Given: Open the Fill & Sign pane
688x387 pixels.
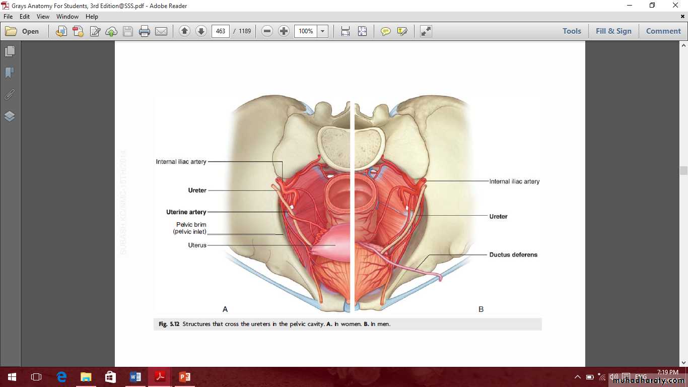Looking at the screenshot, I should pos(613,31).
